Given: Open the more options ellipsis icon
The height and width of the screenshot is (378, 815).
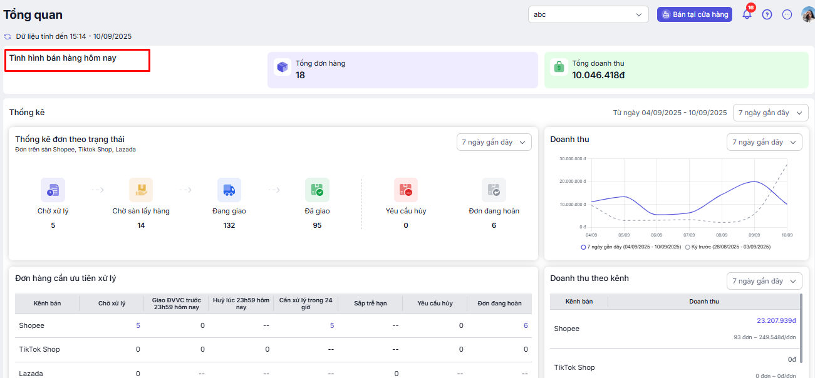Looking at the screenshot, I should click(x=787, y=14).
